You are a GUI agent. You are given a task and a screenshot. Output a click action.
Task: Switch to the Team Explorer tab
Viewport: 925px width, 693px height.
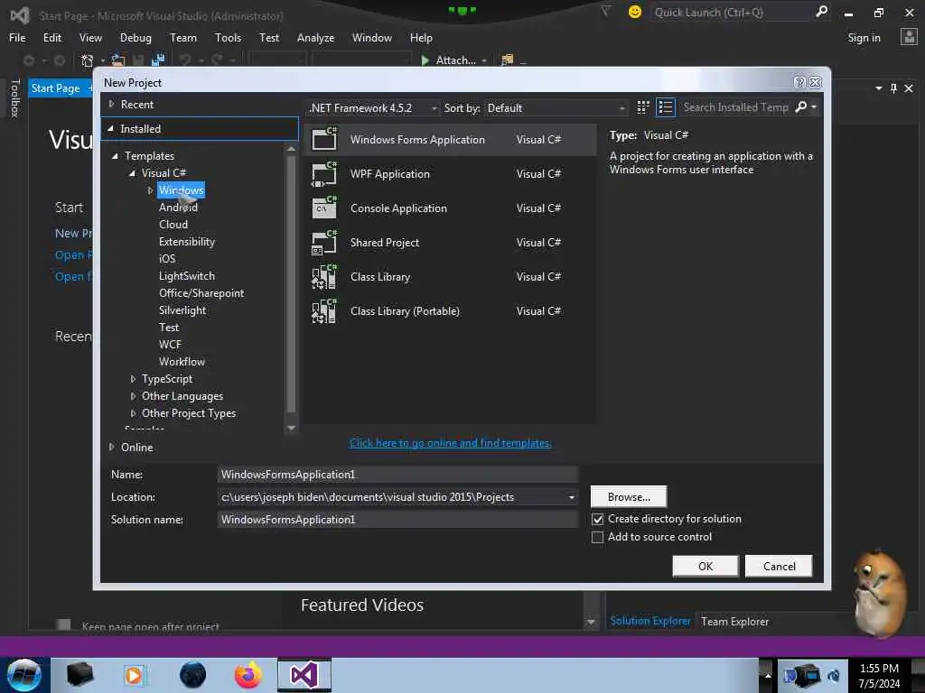coord(734,621)
